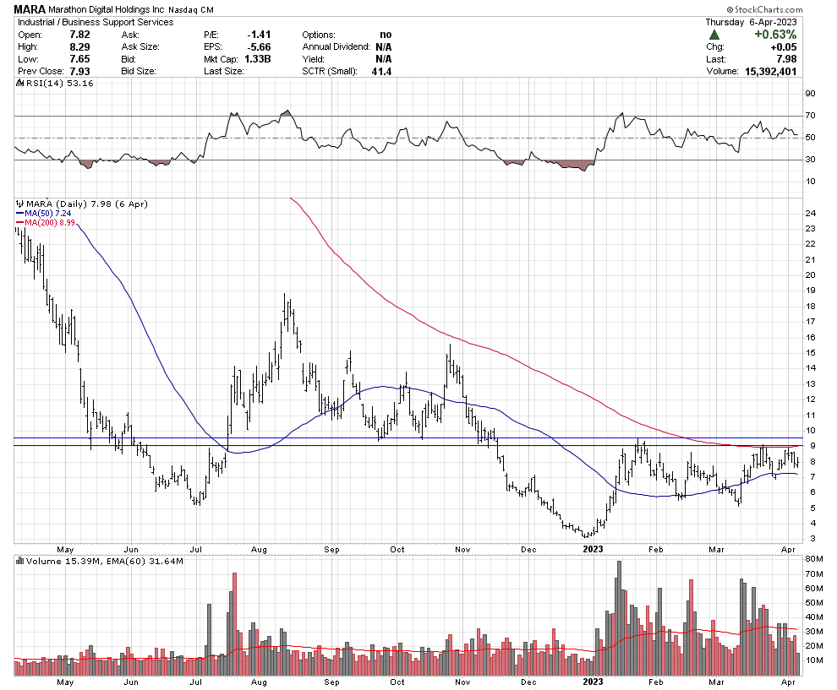Click the Yield N/A value
This screenshot has height=690, width=837.
tap(383, 59)
